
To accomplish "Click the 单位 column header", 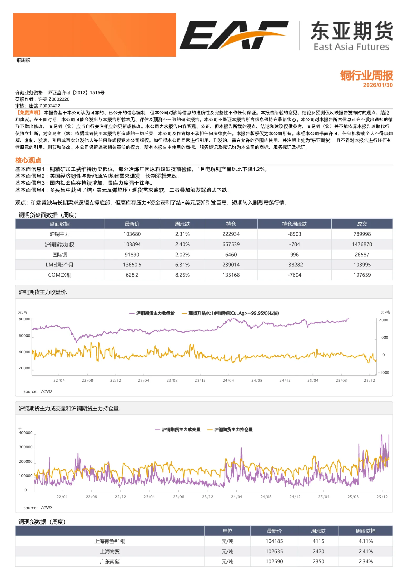I will click(227, 531).
